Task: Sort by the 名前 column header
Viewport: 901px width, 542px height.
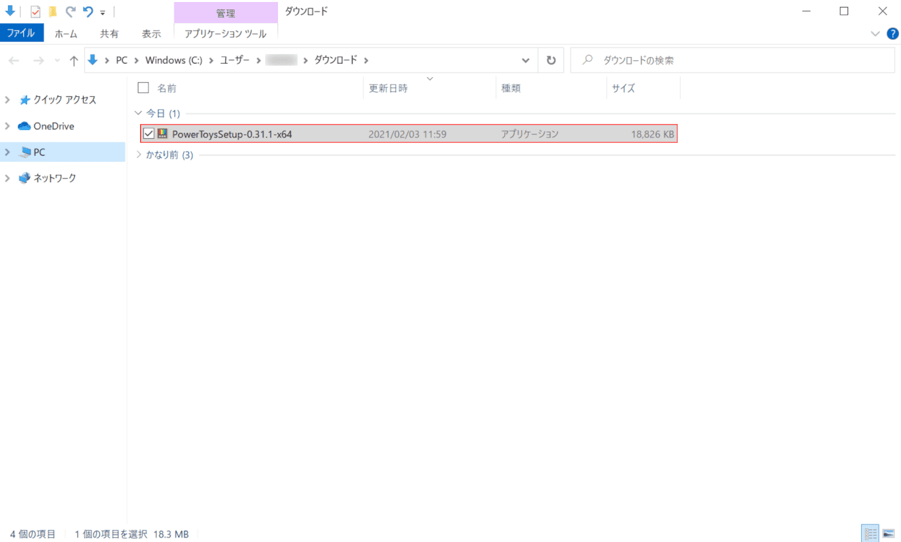Action: [167, 88]
